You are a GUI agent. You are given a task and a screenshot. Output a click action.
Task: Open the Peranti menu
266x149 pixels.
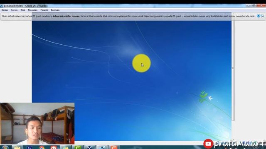[44, 10]
